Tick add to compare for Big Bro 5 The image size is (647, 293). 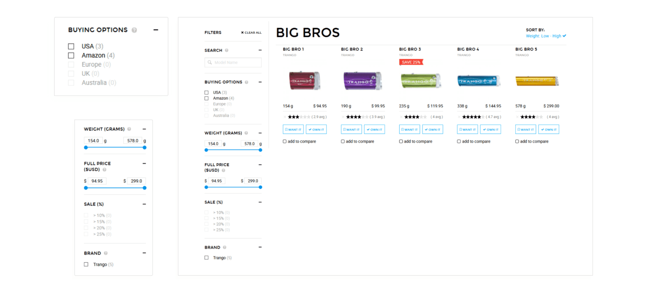(517, 141)
